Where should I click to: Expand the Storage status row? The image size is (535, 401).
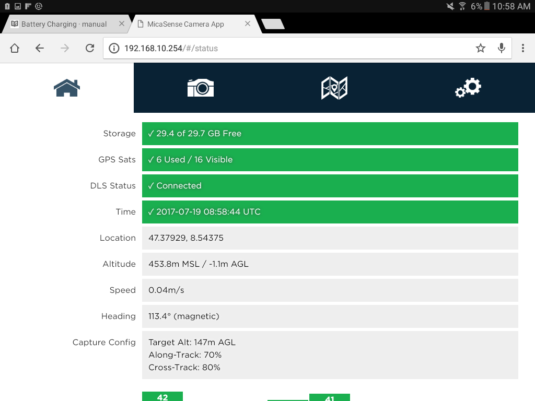[x=329, y=134]
